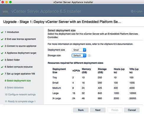Click the storage size info icon
This screenshot has width=144, height=114.
(x=89, y=56)
